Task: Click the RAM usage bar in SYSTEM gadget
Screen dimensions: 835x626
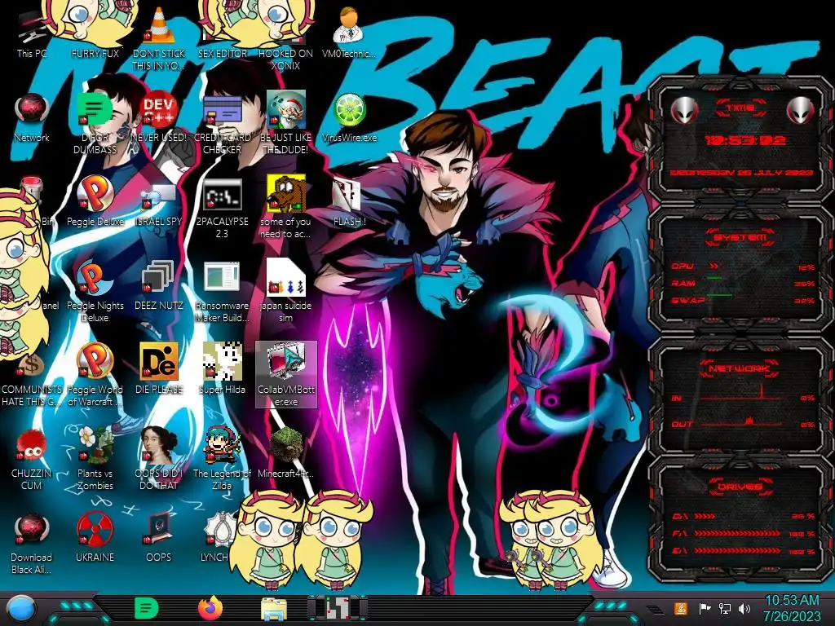Action: pyautogui.click(x=743, y=283)
